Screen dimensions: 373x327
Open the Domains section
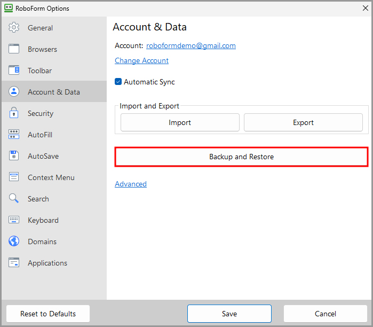(x=54, y=242)
